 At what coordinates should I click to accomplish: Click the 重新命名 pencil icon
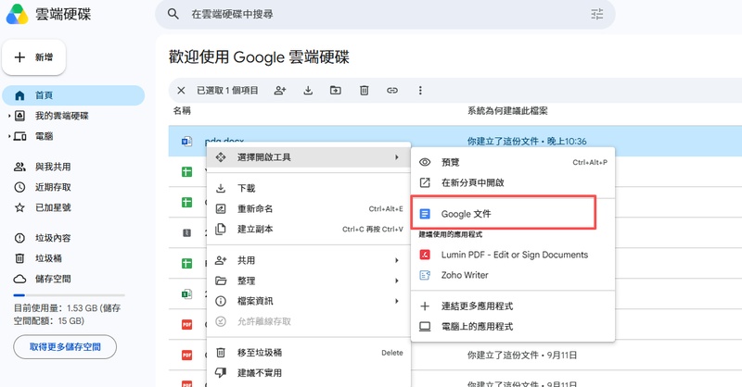[221, 208]
